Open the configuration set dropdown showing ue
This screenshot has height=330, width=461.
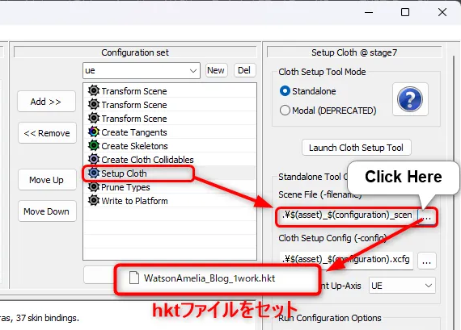(142, 70)
